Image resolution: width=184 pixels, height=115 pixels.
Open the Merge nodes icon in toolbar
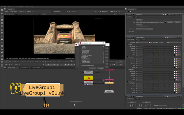coord(2,33)
